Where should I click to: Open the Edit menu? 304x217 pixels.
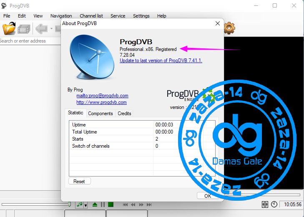(x=22, y=16)
